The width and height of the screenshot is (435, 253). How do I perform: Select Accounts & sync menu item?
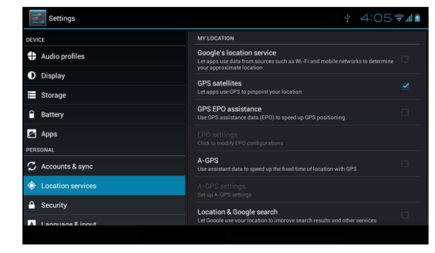point(67,166)
